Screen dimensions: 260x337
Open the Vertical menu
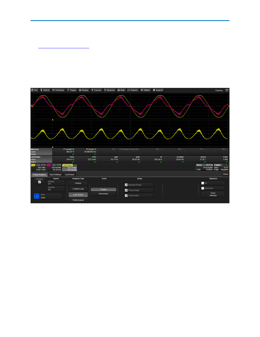pyautogui.click(x=45, y=90)
